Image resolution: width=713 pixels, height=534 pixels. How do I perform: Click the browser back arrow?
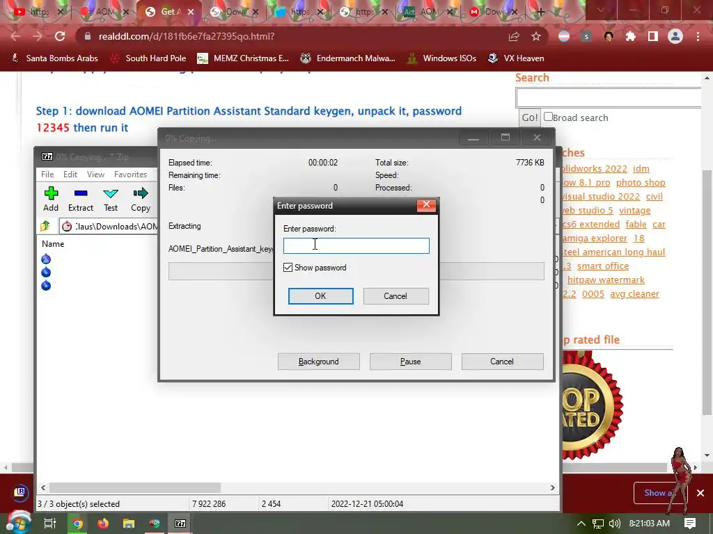15,36
